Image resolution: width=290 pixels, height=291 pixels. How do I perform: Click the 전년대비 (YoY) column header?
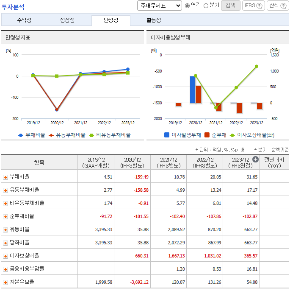pos(274,162)
